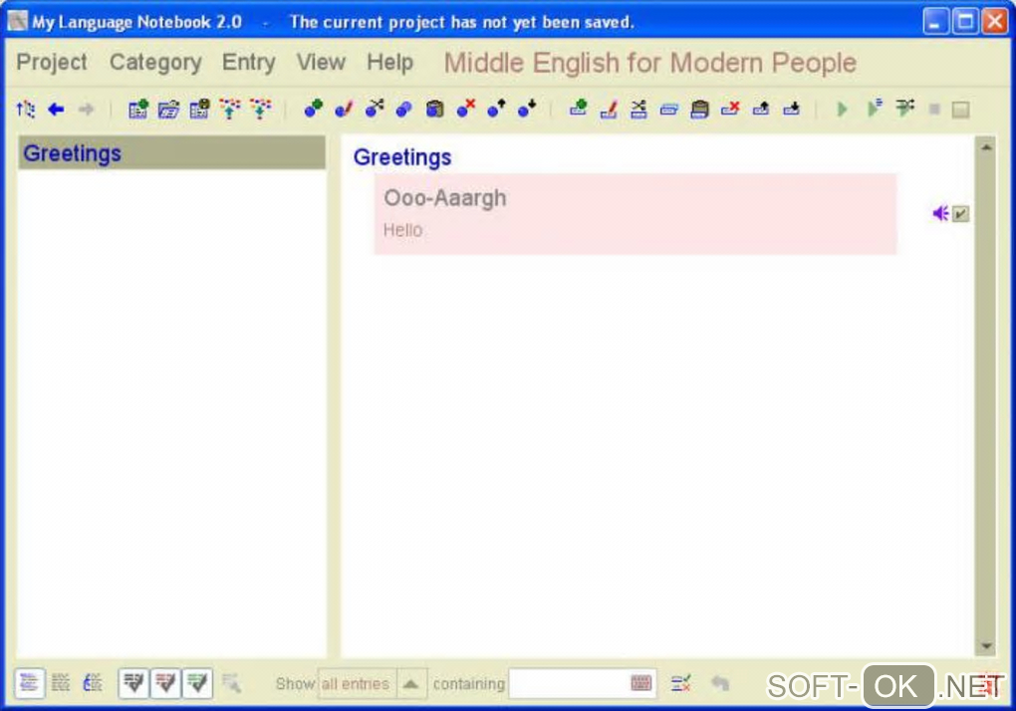Add a category with green-plus ball icon
The image size is (1016, 711).
(314, 109)
